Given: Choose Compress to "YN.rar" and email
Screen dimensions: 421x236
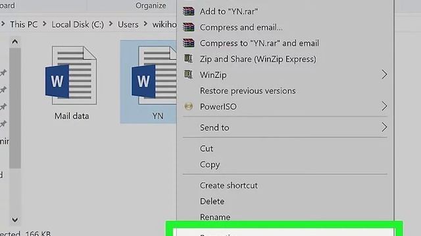Looking at the screenshot, I should click(x=285, y=43).
